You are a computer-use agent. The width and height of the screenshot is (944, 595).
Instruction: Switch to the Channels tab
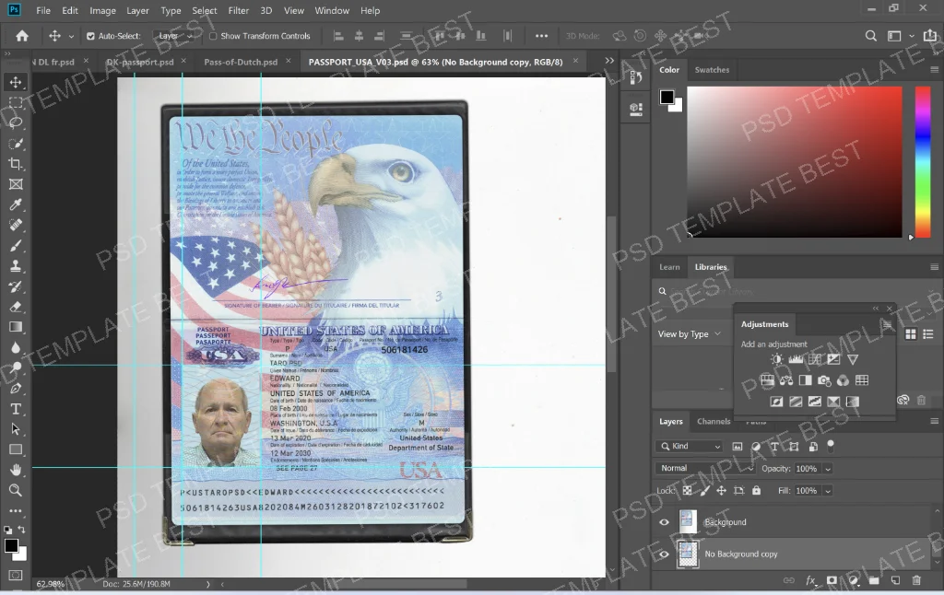point(714,421)
